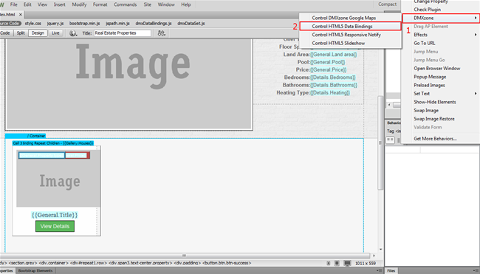Open the Help menu
Viewport: 480px width, 274px height.
[x=186, y=4]
